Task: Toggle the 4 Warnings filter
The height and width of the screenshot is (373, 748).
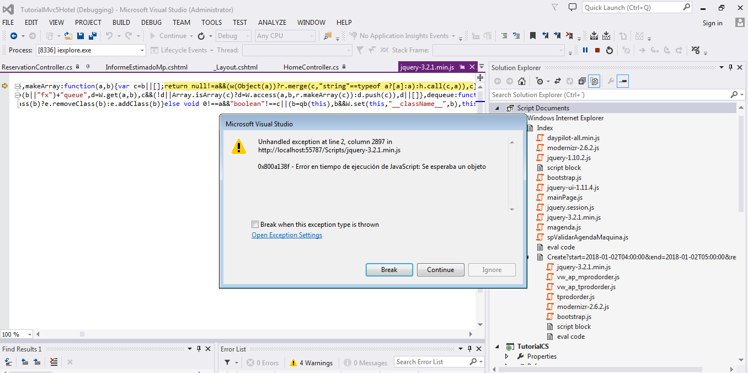Action: click(312, 363)
